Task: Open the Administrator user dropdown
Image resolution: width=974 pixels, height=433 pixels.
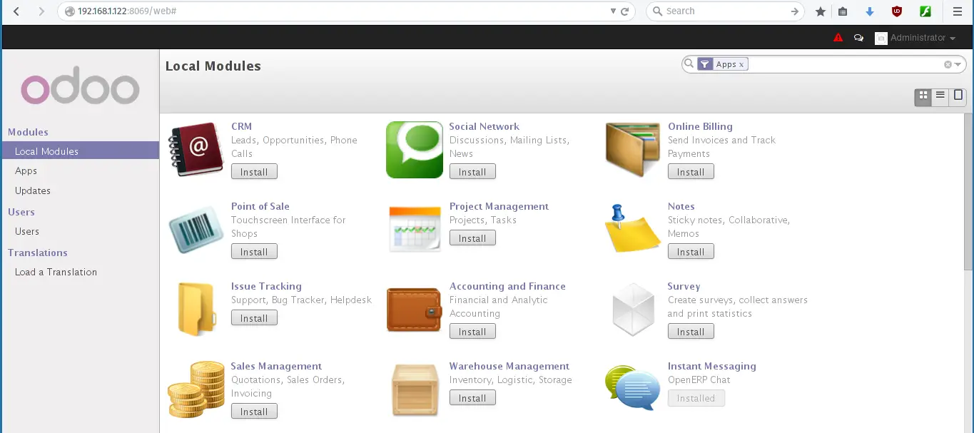Action: tap(916, 38)
